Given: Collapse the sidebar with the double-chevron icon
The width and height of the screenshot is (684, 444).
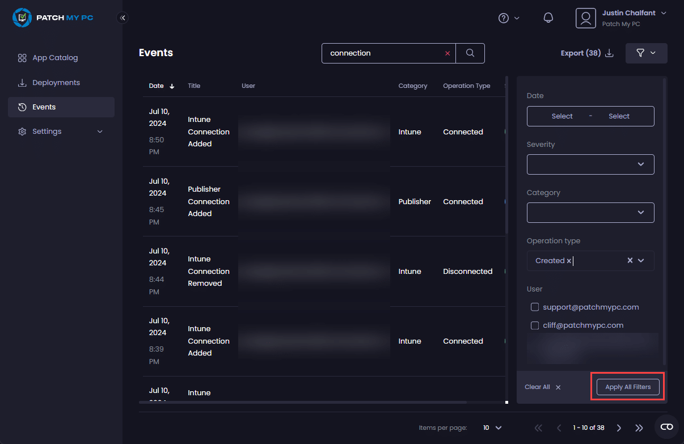Looking at the screenshot, I should click(123, 18).
